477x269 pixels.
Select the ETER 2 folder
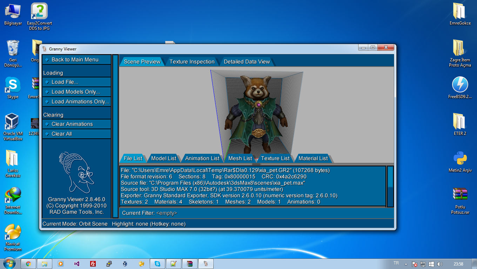[x=460, y=125]
